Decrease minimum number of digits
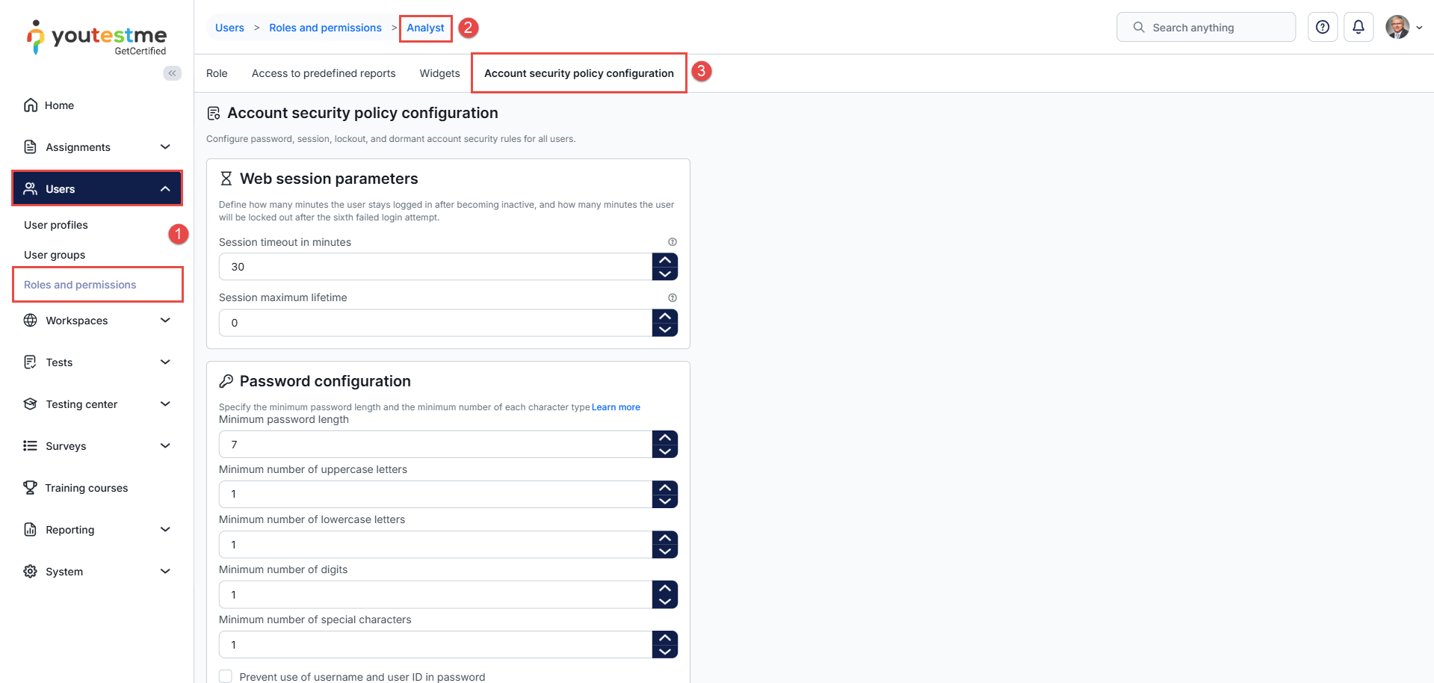 pyautogui.click(x=665, y=602)
